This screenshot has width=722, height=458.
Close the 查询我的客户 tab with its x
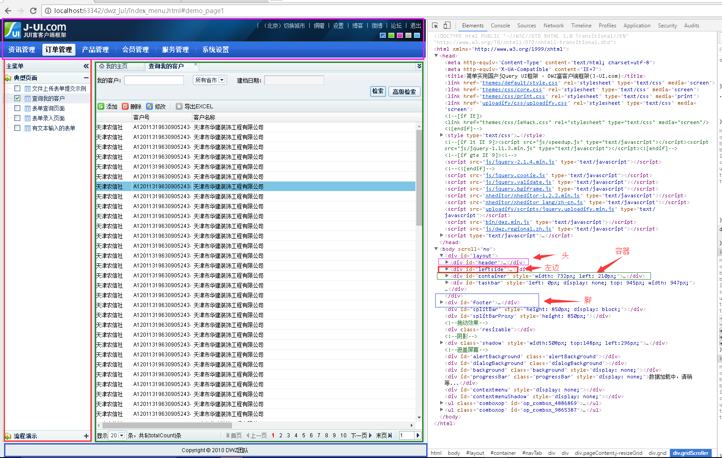pos(196,64)
